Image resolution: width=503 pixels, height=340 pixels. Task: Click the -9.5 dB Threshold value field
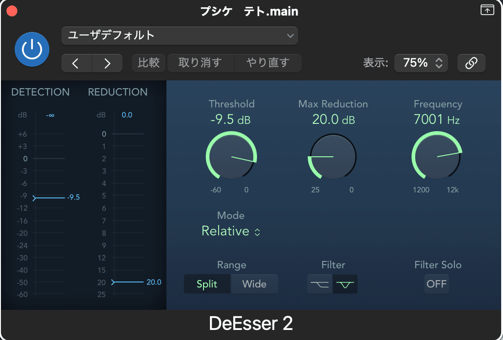tap(230, 120)
